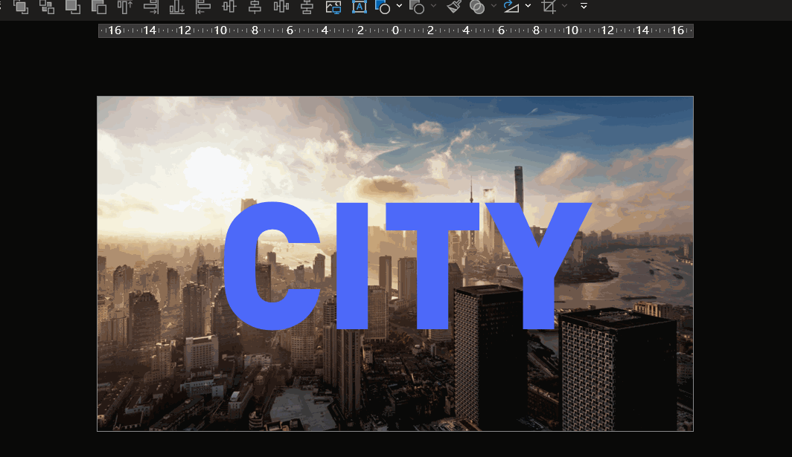Screen dimensions: 792x457
Task: Click the grayed square and circle icon
Action: point(417,7)
